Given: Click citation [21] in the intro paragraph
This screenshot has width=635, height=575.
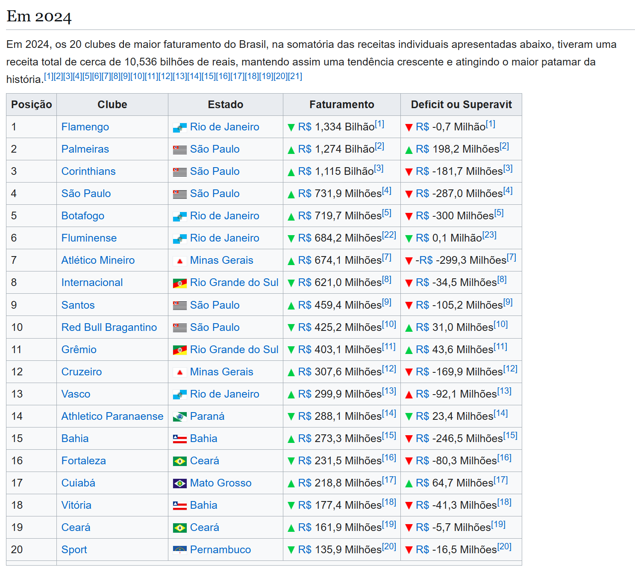Looking at the screenshot, I should tap(295, 76).
